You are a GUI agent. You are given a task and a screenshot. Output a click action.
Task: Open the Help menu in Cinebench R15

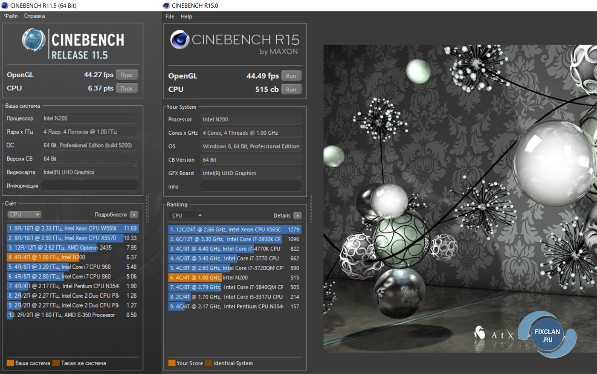click(x=186, y=16)
